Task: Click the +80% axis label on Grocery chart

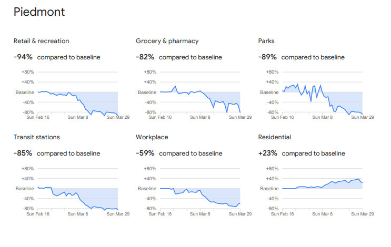Action: 150,72
